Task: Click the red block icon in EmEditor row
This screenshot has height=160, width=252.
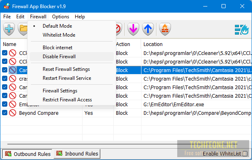Action: pyautogui.click(x=13, y=104)
